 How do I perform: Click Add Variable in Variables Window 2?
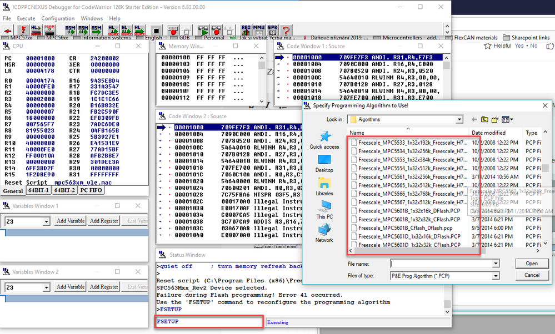pyautogui.click(x=71, y=287)
